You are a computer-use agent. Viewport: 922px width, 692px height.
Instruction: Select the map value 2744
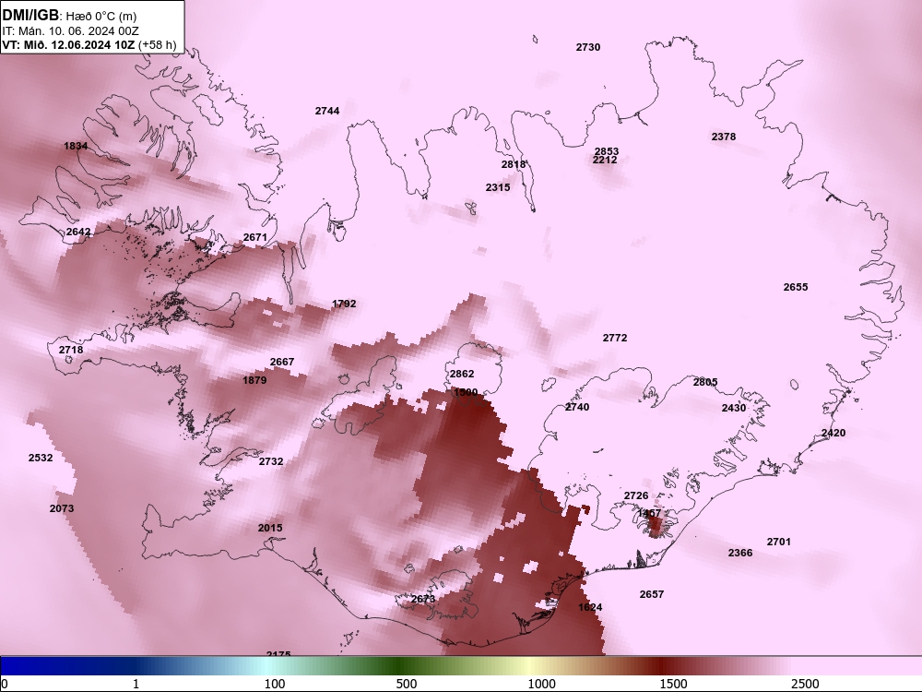click(x=327, y=111)
